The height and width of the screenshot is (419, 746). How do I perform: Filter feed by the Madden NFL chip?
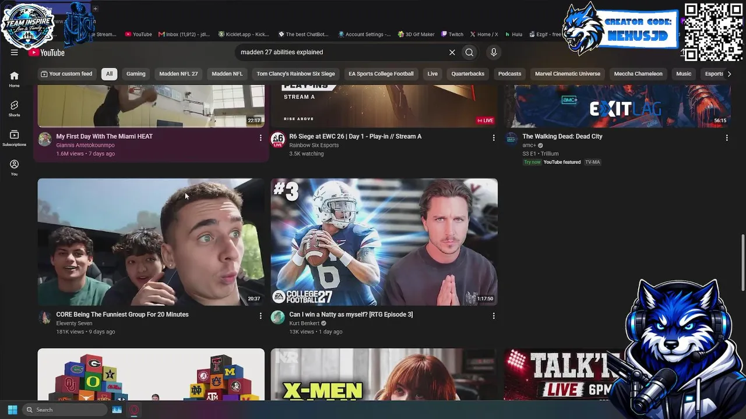point(227,74)
